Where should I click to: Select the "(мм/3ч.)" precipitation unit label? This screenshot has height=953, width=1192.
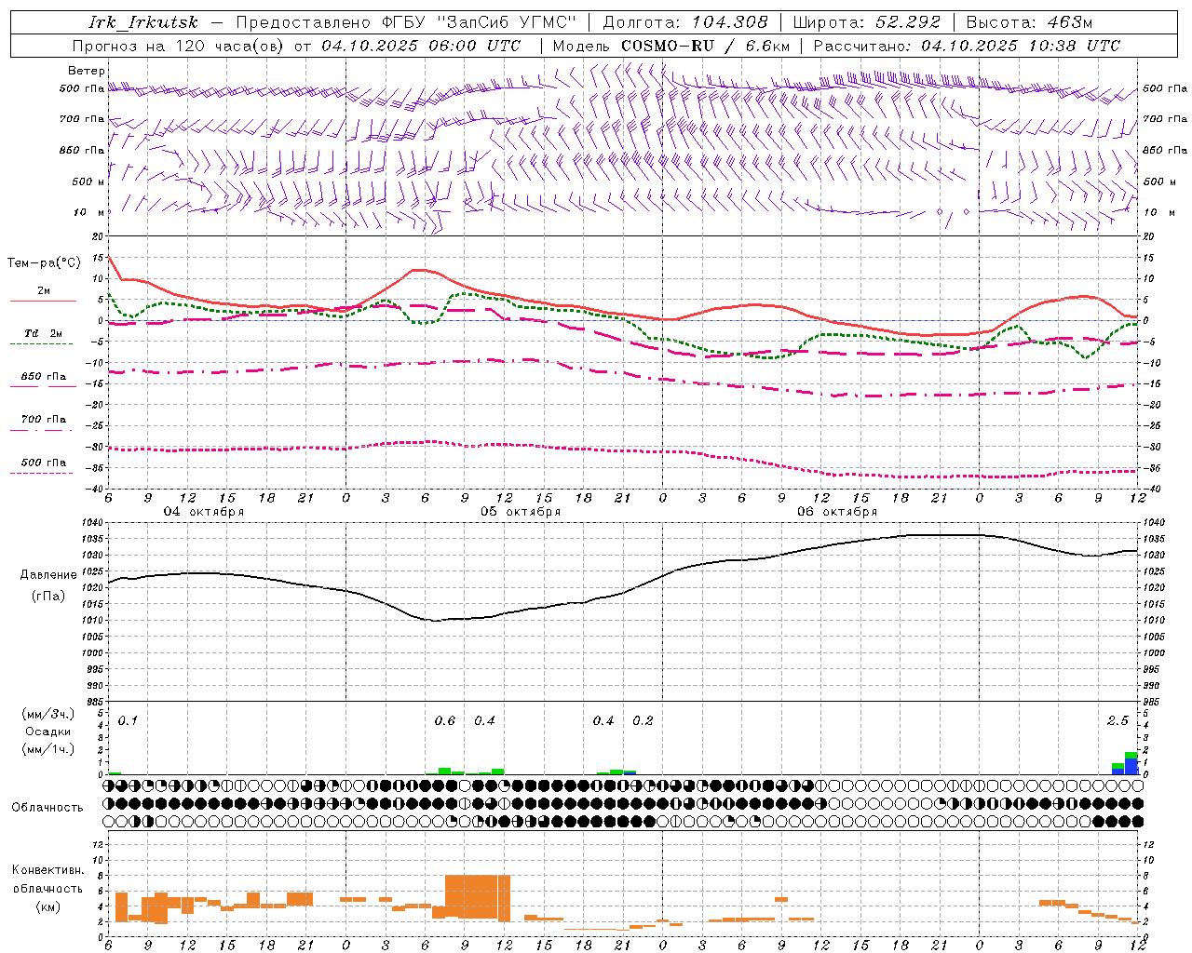[48, 714]
